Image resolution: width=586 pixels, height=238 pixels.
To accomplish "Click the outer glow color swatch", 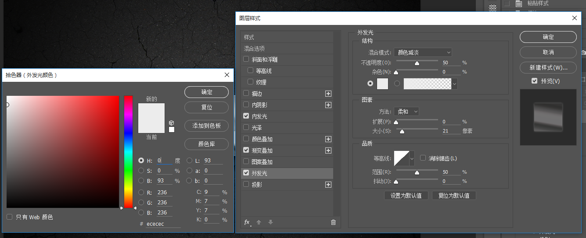I will point(383,84).
